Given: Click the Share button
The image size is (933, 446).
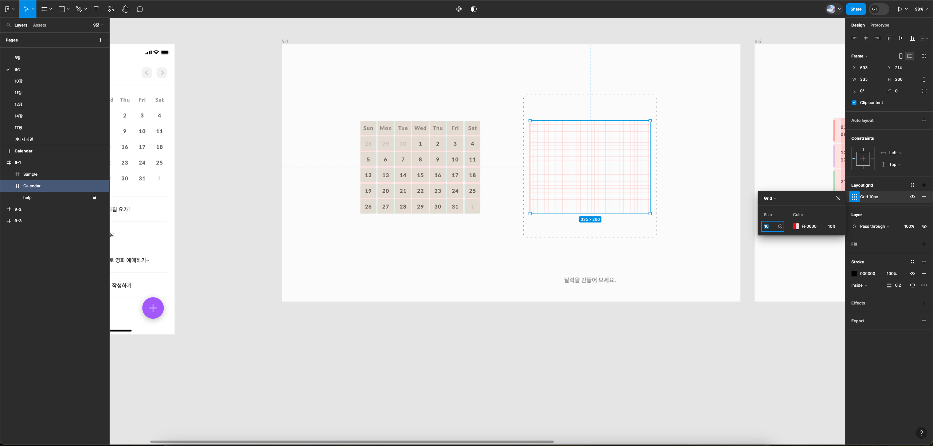Looking at the screenshot, I should (x=856, y=9).
